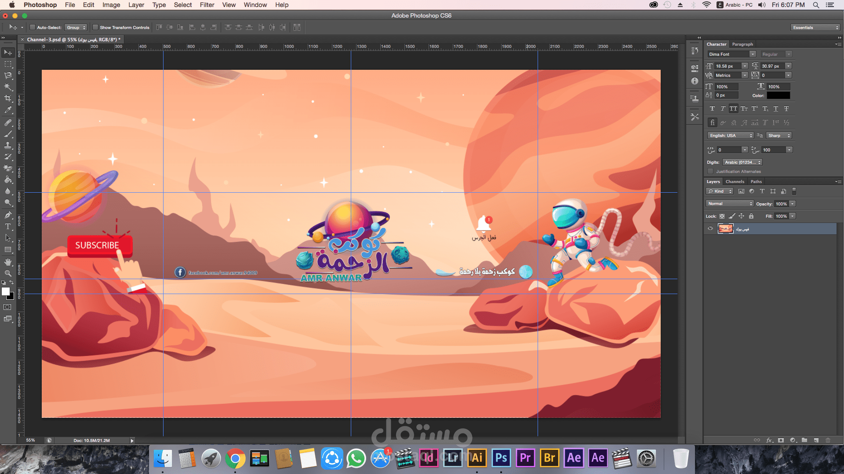
Task: Click the text Color swatch
Action: pos(778,95)
